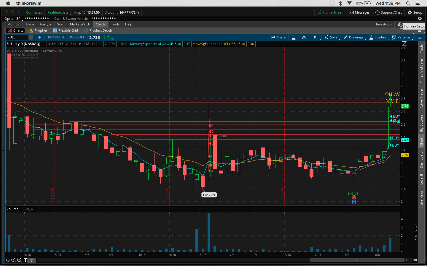Click the Wi-Fi menu bar icon
The width and height of the screenshot is (427, 266).
coord(349,3)
